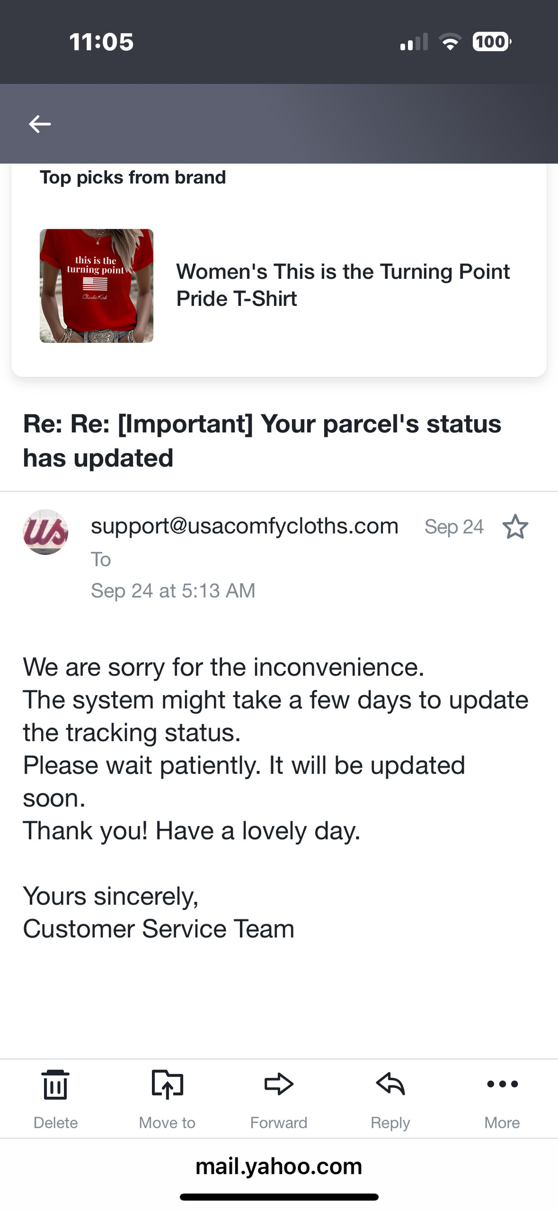The width and height of the screenshot is (558, 1212).
Task: Tap the Wi-Fi status icon
Action: coord(450,42)
